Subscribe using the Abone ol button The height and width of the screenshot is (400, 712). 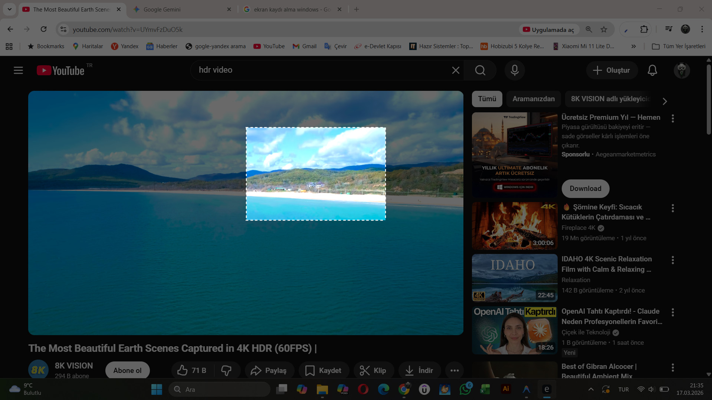point(127,370)
